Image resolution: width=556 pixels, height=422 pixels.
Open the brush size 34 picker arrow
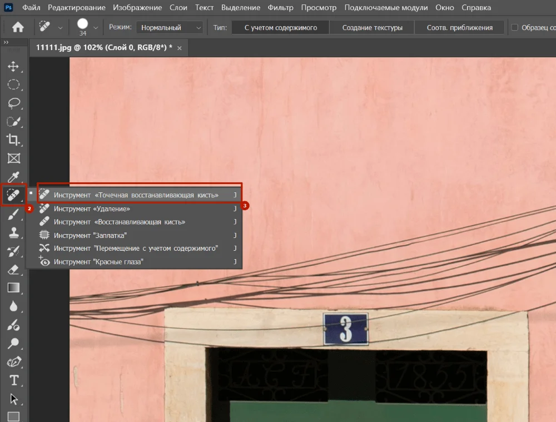[x=96, y=27]
